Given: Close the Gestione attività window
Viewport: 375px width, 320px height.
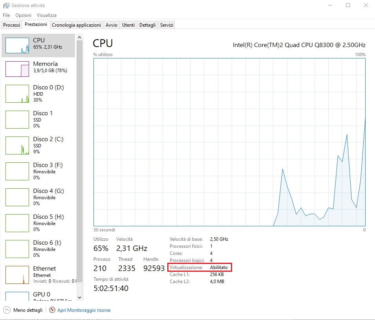Looking at the screenshot, I should click(366, 5).
